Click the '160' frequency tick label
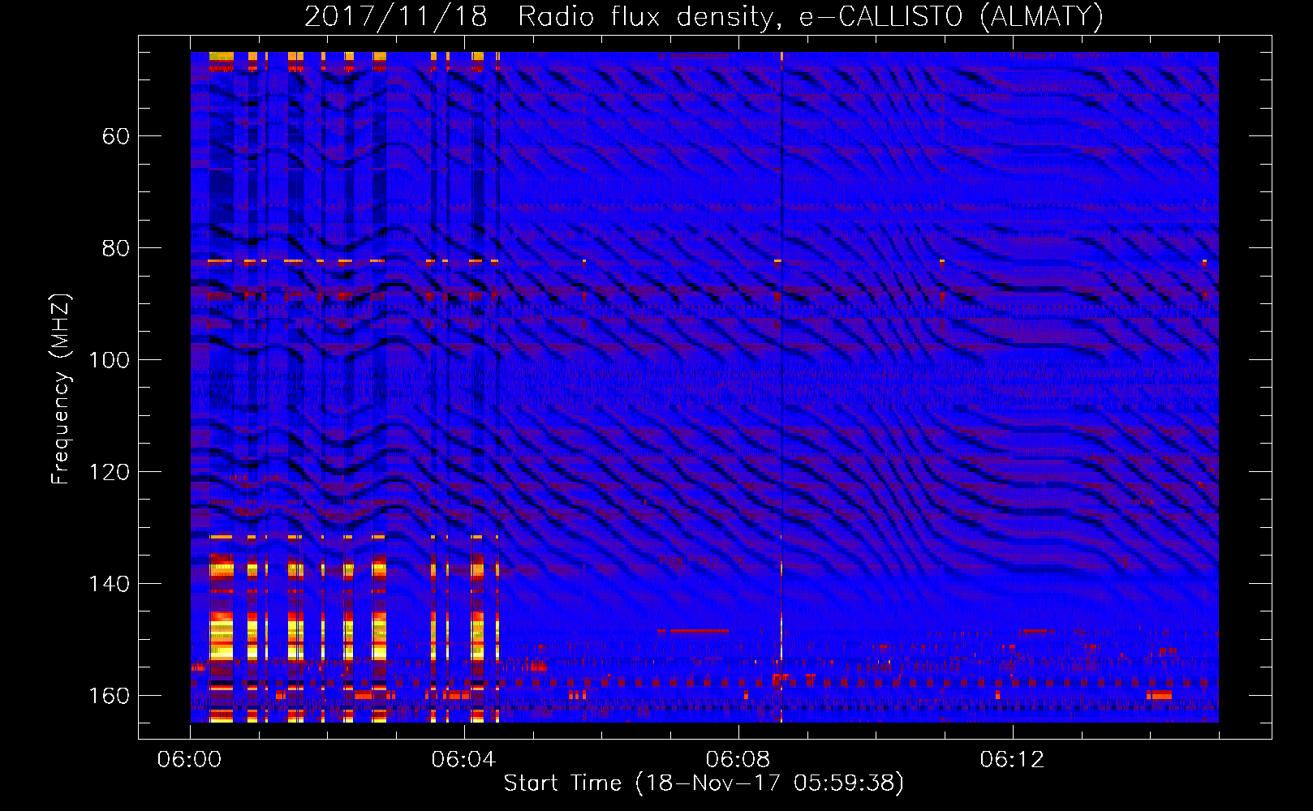The image size is (1313, 811). click(x=110, y=695)
